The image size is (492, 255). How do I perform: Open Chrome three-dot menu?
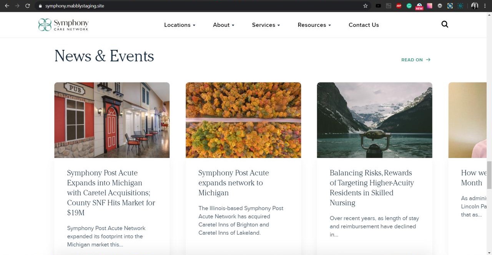(485, 6)
